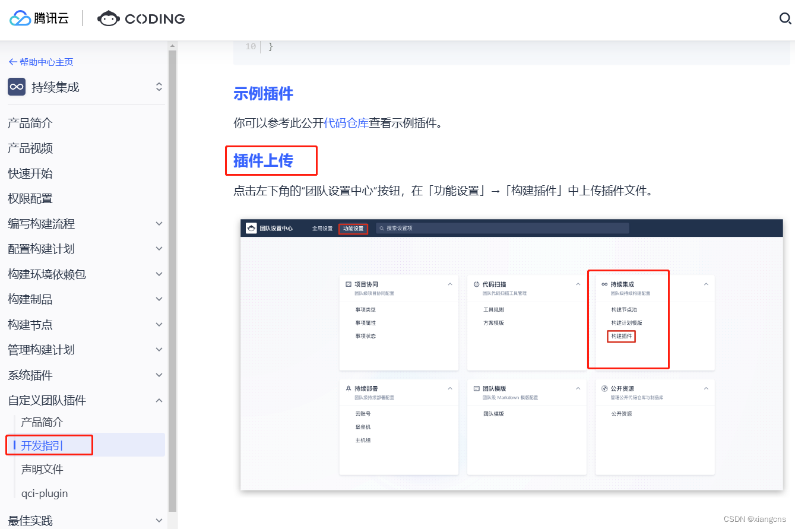Select 功能设置 tab in screenshot
Screen dimensions: 795x529
(x=353, y=229)
